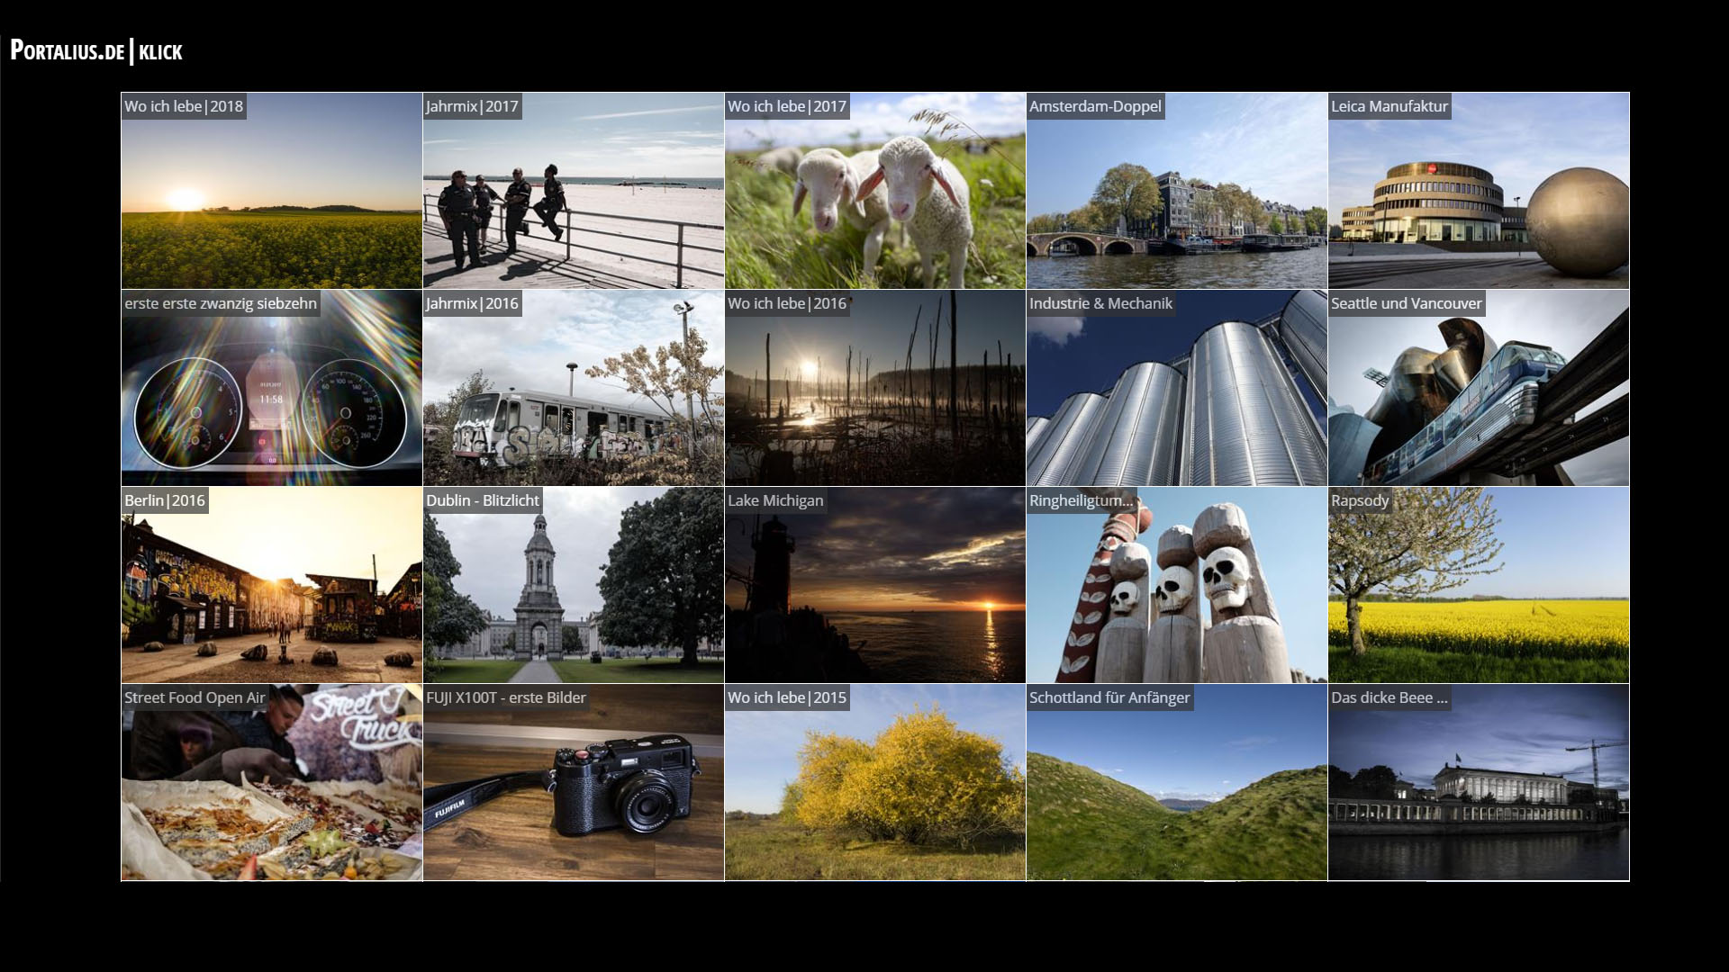Open the "Schottland für Anfänger" gallery

click(x=1176, y=781)
